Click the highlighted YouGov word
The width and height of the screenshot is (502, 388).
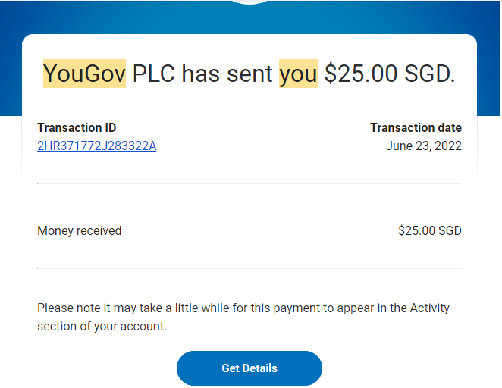point(84,74)
